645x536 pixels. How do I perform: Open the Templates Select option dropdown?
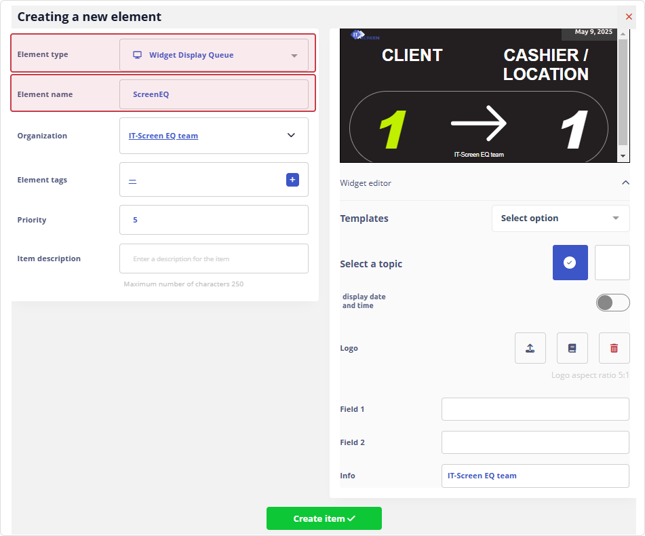click(560, 218)
